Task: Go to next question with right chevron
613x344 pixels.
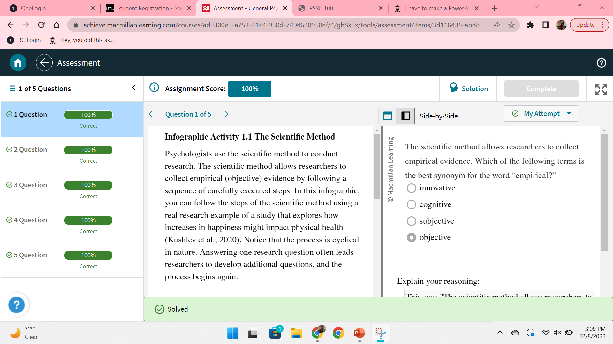Action: (226, 114)
